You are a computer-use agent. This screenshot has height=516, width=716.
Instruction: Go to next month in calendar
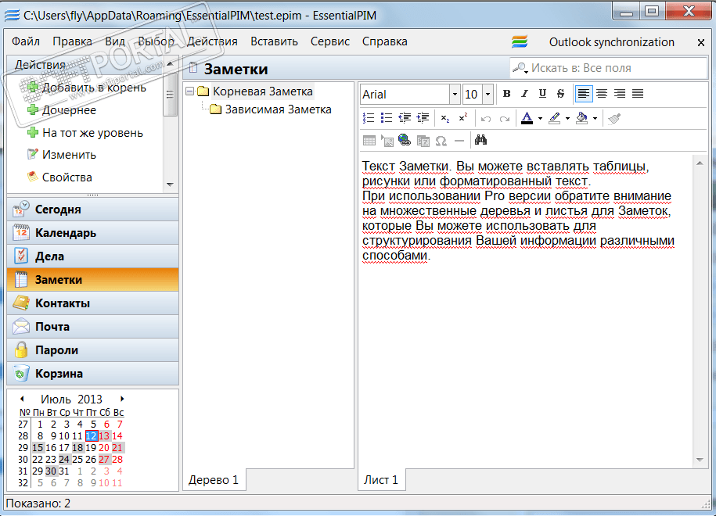click(x=122, y=399)
